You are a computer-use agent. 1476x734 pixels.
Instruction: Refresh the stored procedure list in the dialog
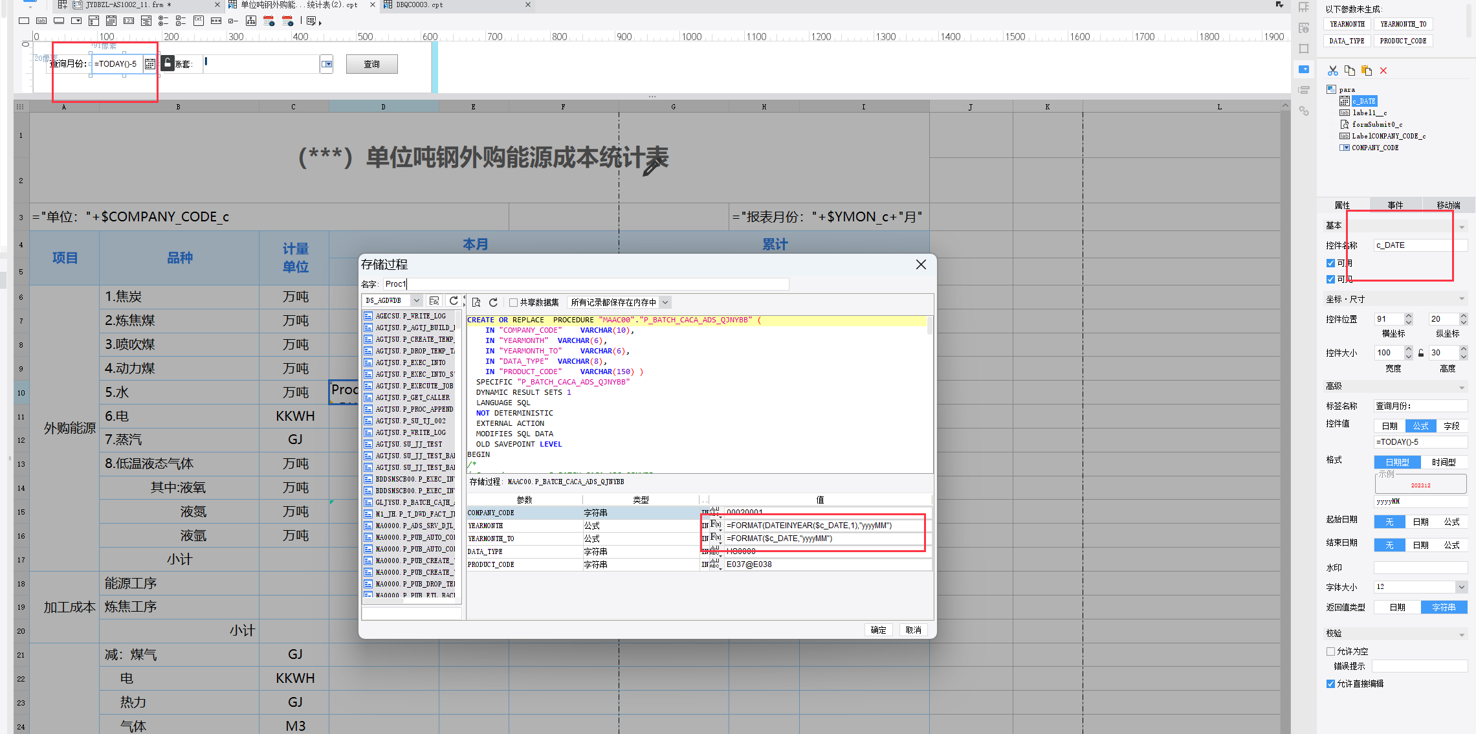[x=454, y=301]
